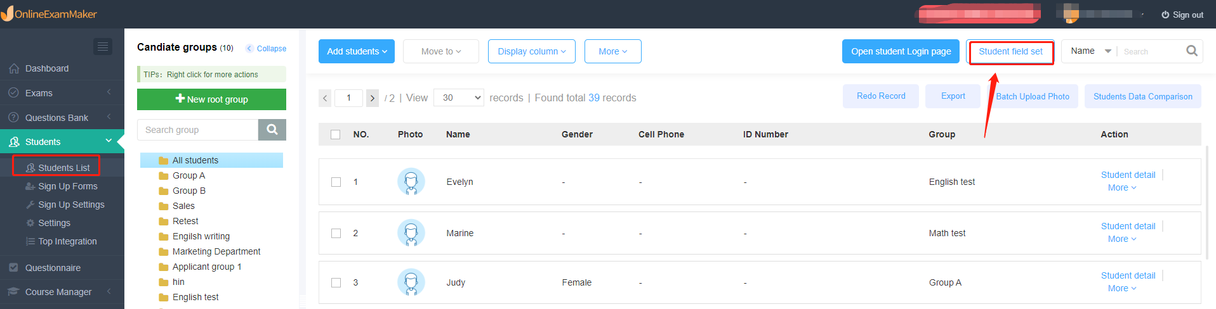Viewport: 1216px width, 309px height.
Task: Click the OnlineExamMaker logo
Action: click(x=50, y=13)
